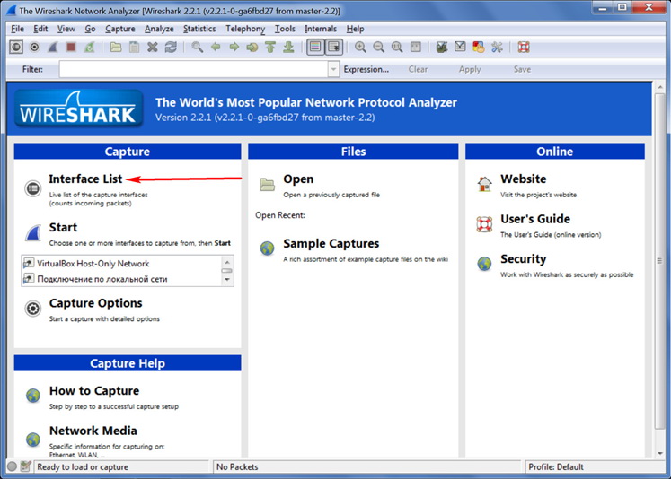The width and height of the screenshot is (671, 479).
Task: Toggle auto scroll in live capture
Action: [333, 48]
